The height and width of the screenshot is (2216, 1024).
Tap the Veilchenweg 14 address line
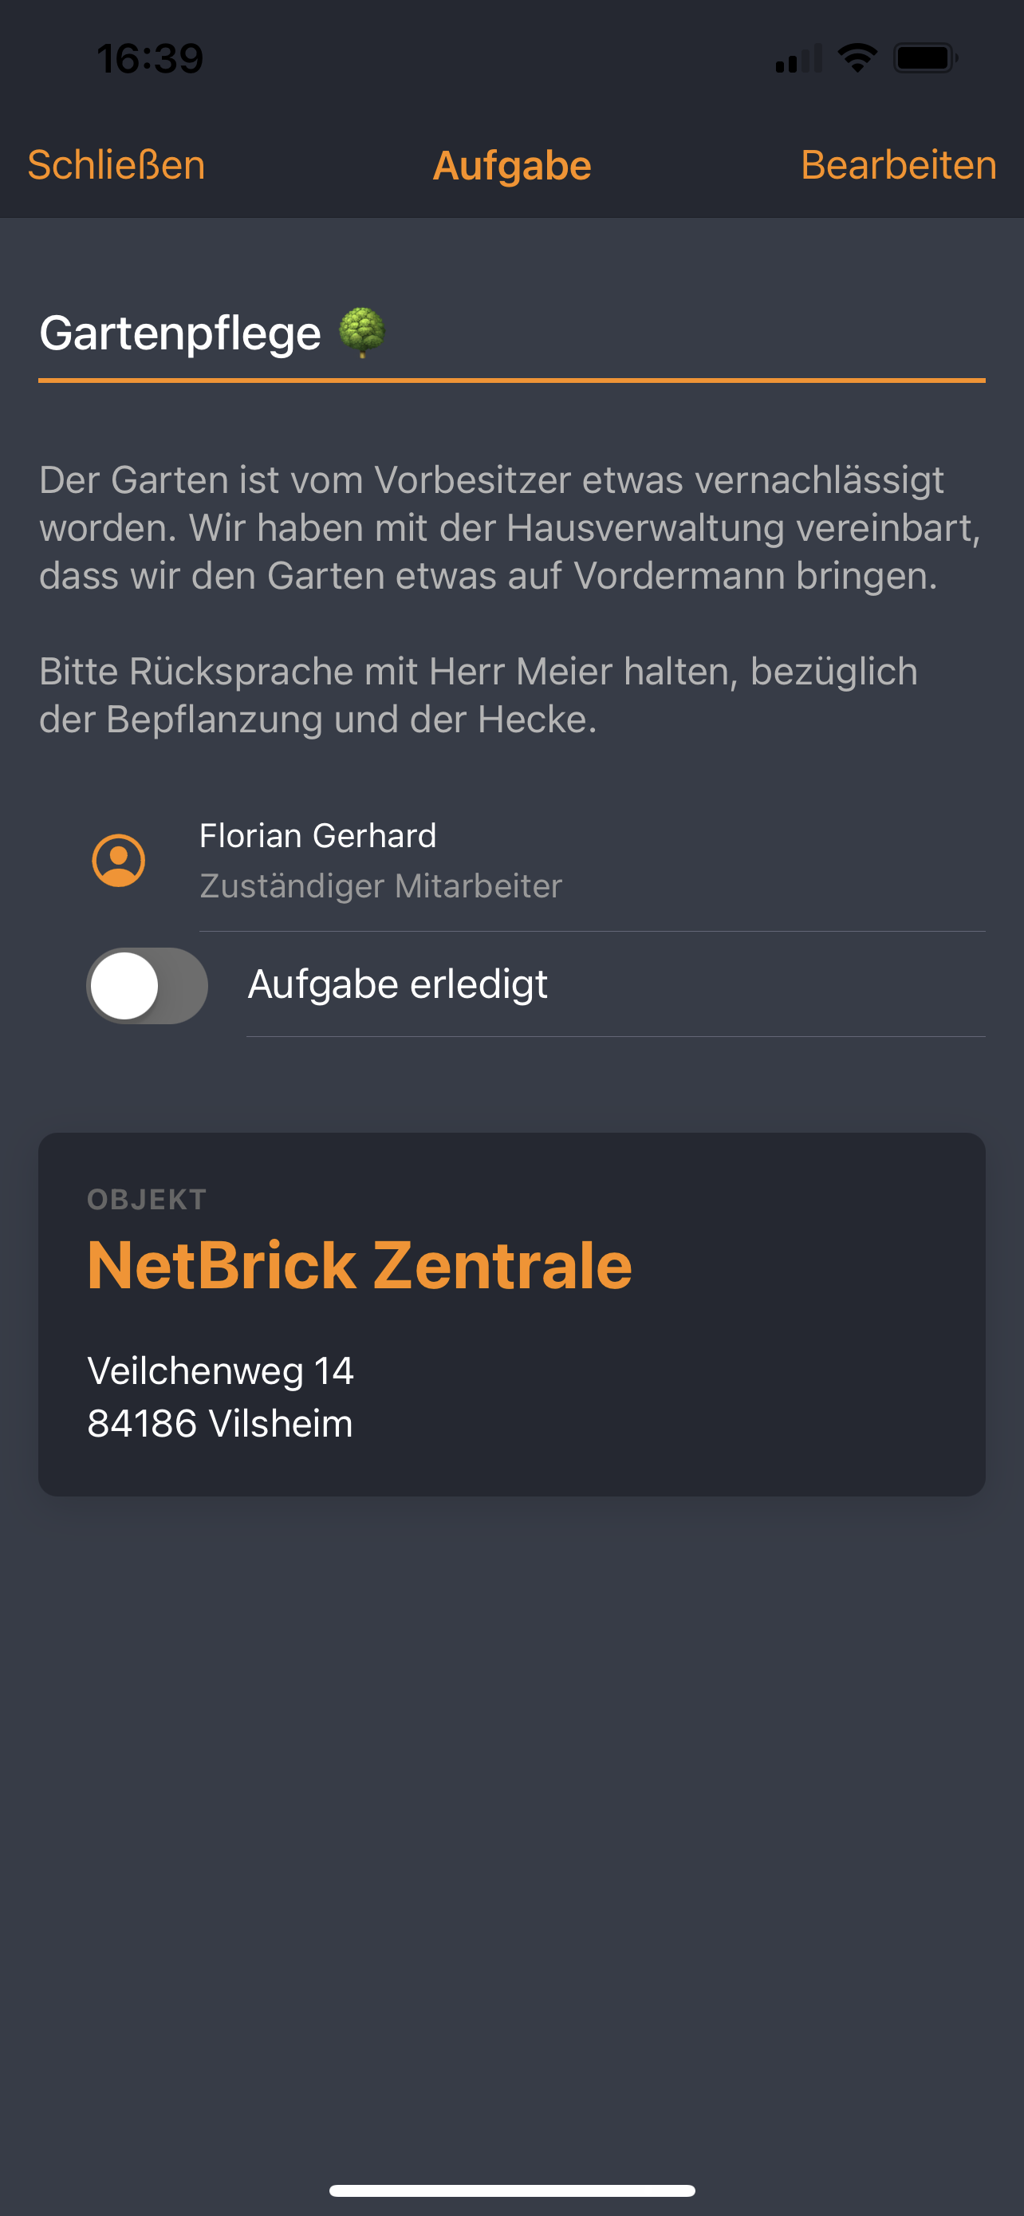coord(220,1371)
